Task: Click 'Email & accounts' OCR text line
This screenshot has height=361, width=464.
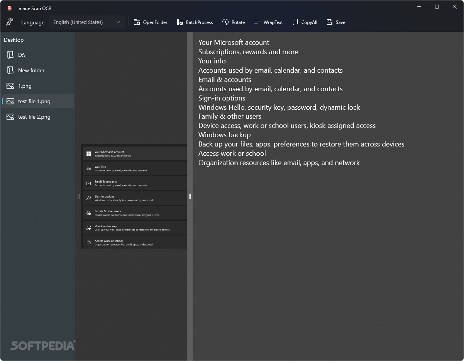Action: pyautogui.click(x=225, y=80)
